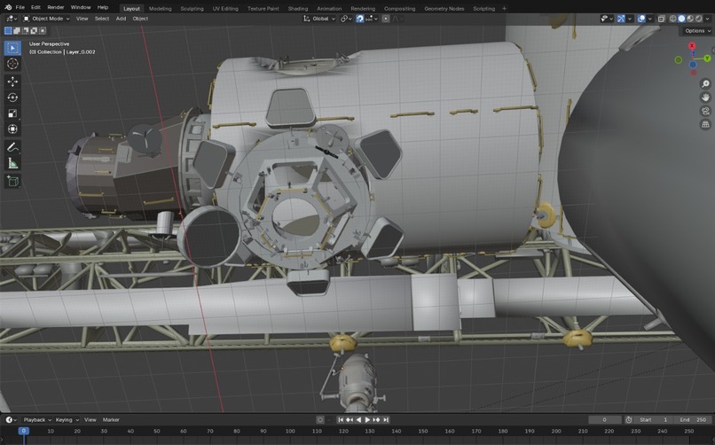Toggle viewport gizmos visibility
Screen dimensions: 715x445
pos(621,19)
